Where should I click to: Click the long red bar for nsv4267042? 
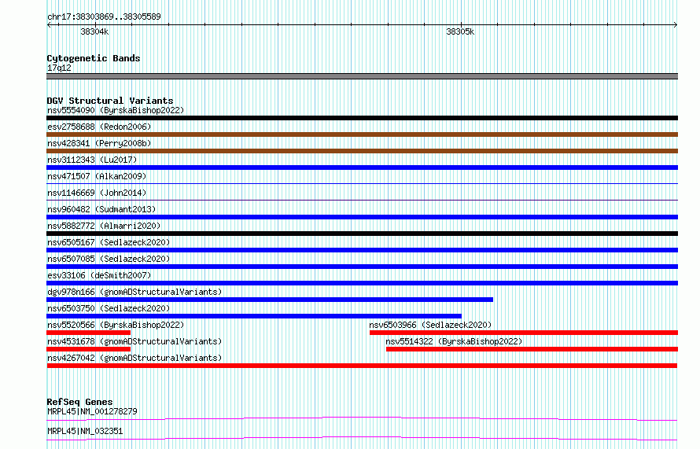[x=362, y=366]
